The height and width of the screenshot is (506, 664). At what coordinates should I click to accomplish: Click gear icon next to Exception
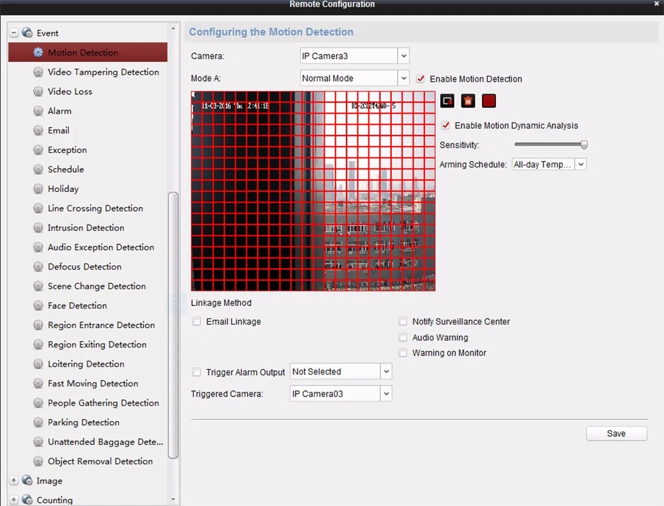(38, 149)
